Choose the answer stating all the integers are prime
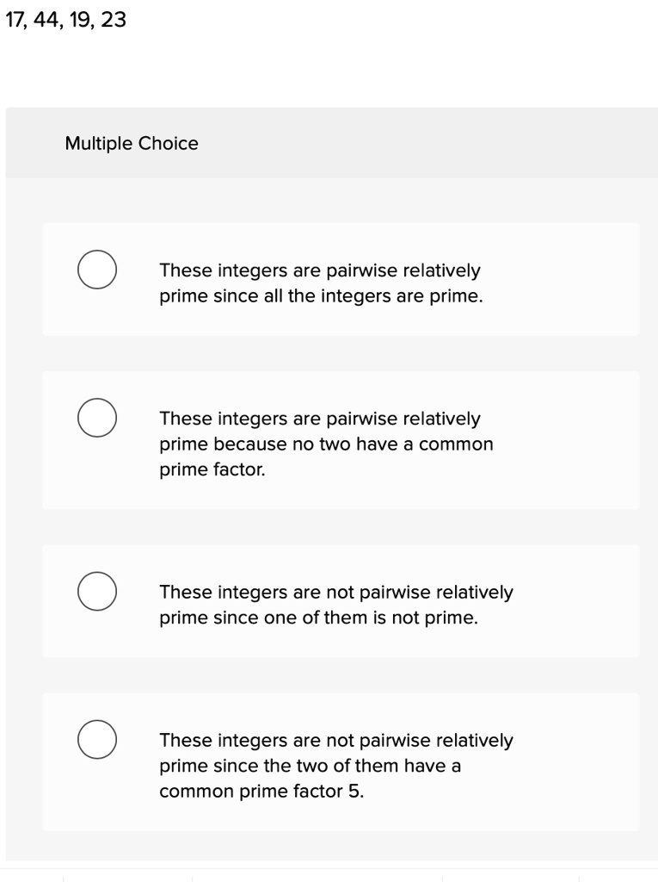Viewport: 658px width, 882px height. coord(320,283)
